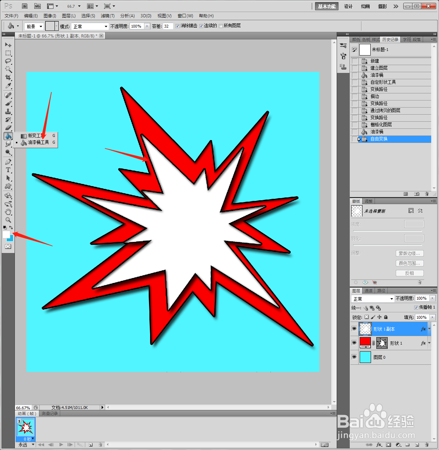Expand effects of 形状 1 副本 layer
439x450 pixels.
point(429,329)
